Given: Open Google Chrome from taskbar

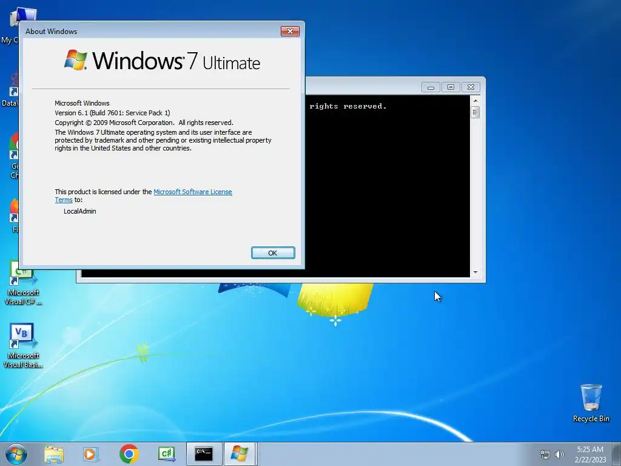Looking at the screenshot, I should pos(129,454).
